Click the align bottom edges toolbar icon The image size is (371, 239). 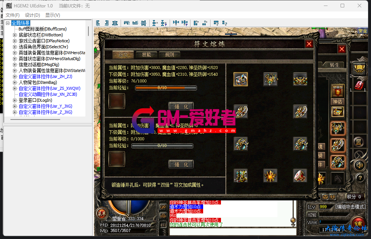pyautogui.click(x=135, y=23)
